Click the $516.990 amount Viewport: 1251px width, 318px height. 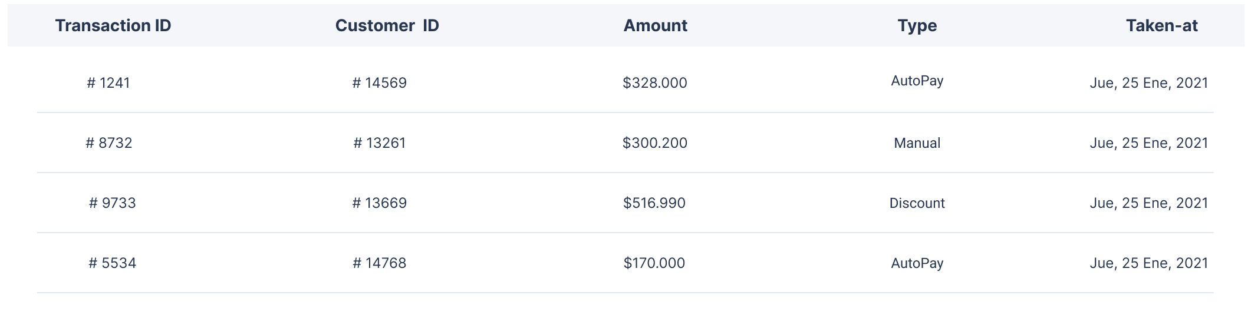pos(654,203)
